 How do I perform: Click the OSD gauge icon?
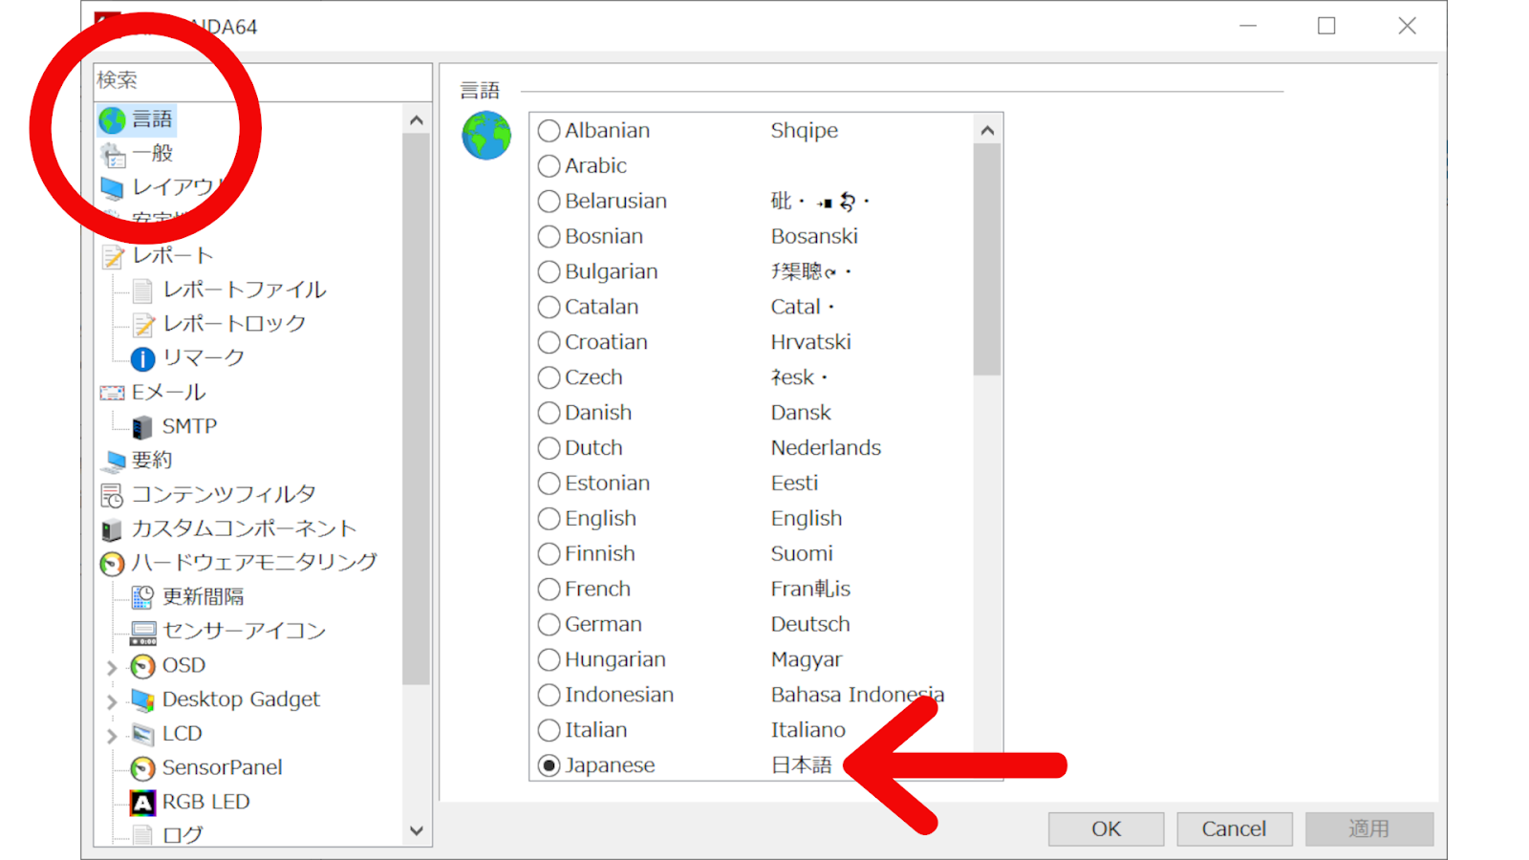[142, 666]
